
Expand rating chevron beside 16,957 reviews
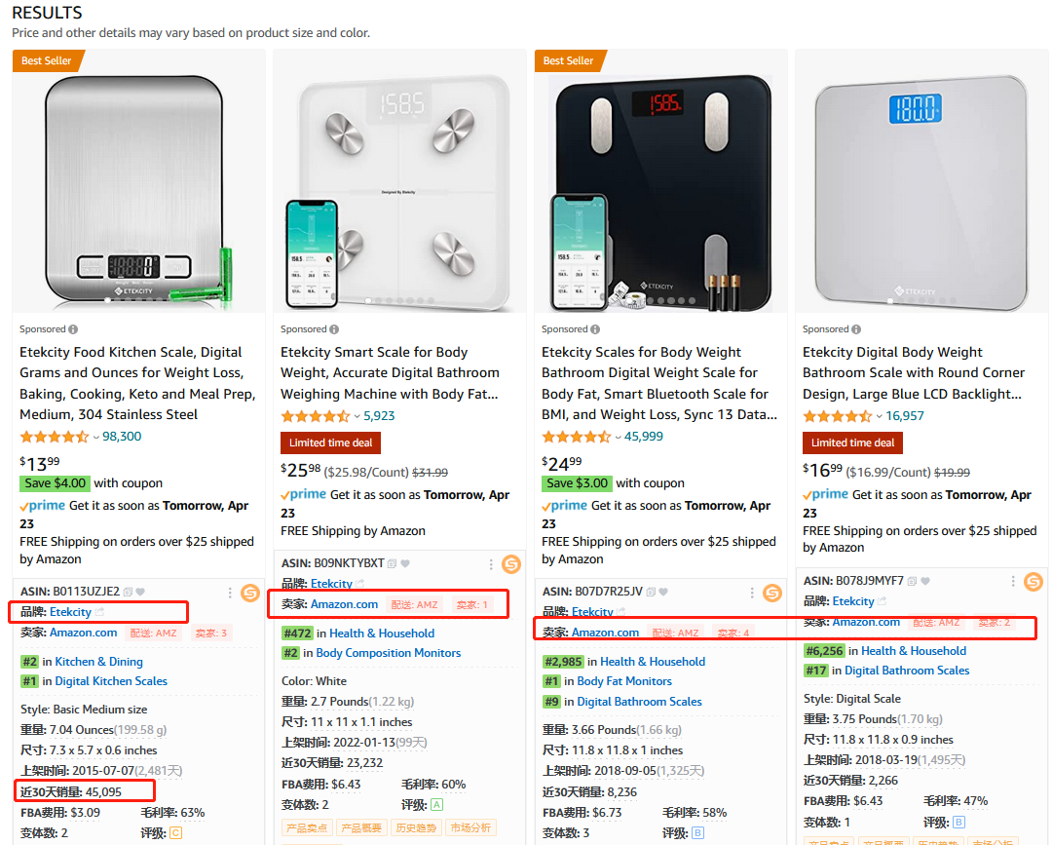(879, 417)
